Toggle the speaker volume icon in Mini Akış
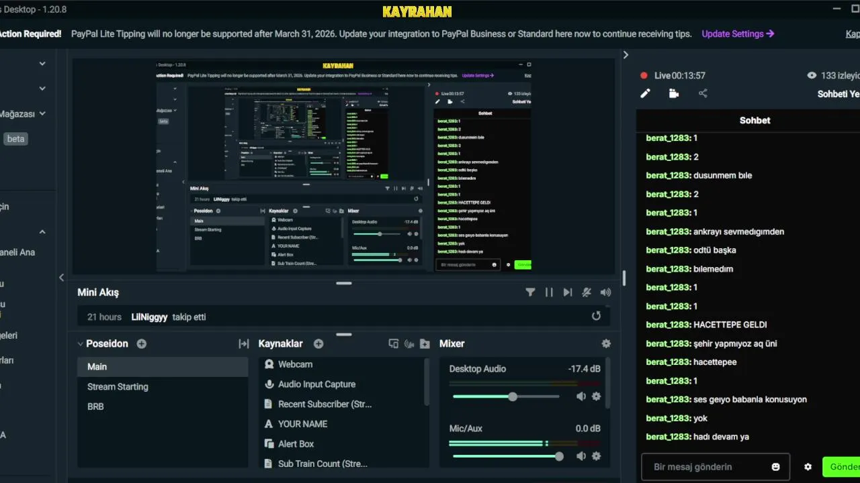This screenshot has width=860, height=483. click(606, 292)
